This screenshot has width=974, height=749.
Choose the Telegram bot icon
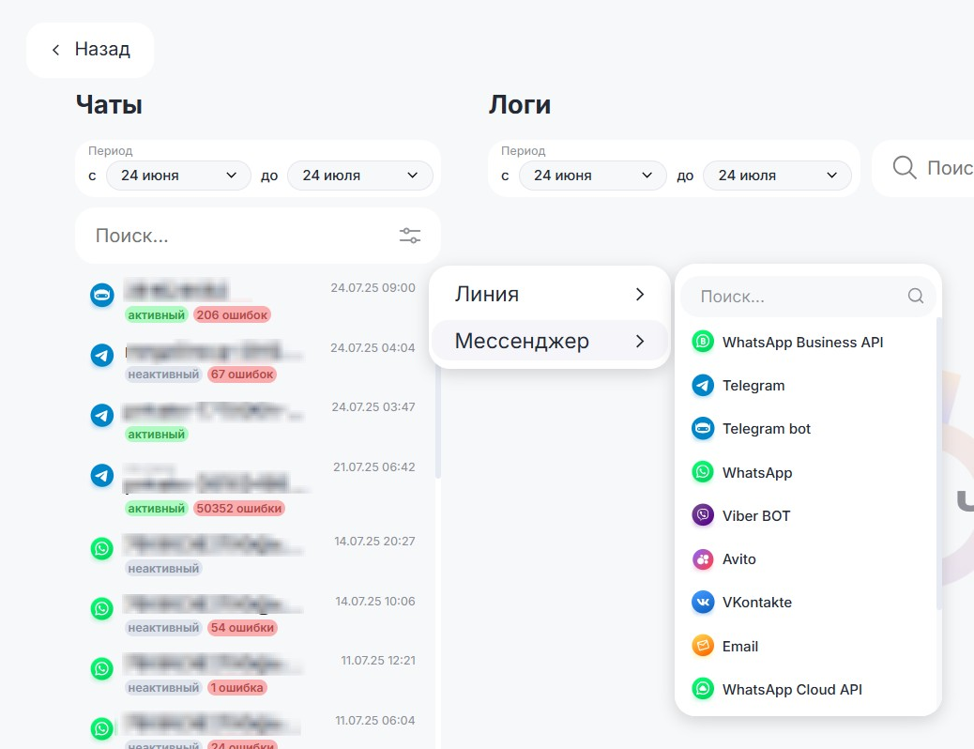703,429
